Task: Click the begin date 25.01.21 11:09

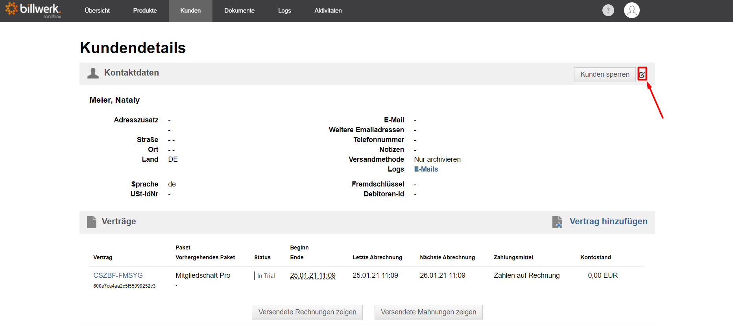Action: 313,275
